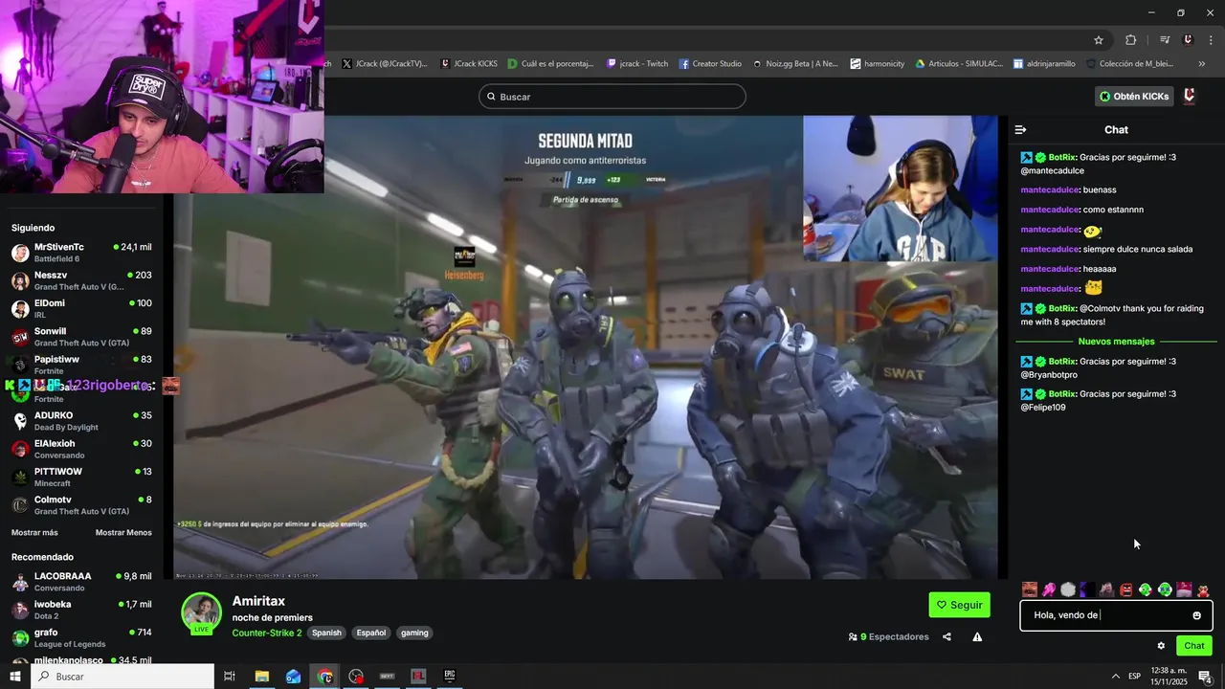Open chat settings gear icon
Viewport: 1225px width, 689px height.
(x=1161, y=646)
